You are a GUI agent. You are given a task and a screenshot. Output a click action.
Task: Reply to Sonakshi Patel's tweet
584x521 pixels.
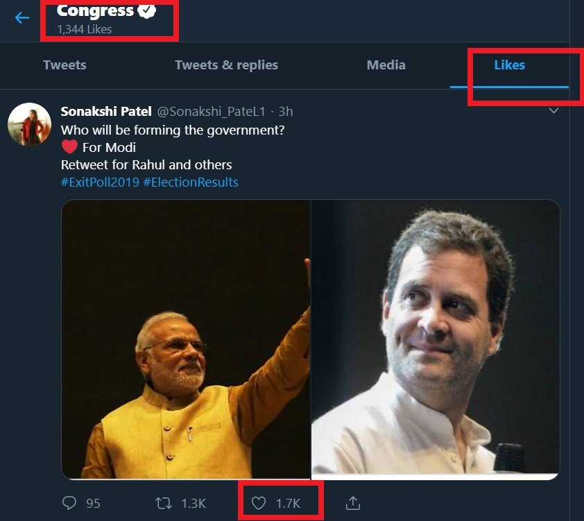[71, 503]
